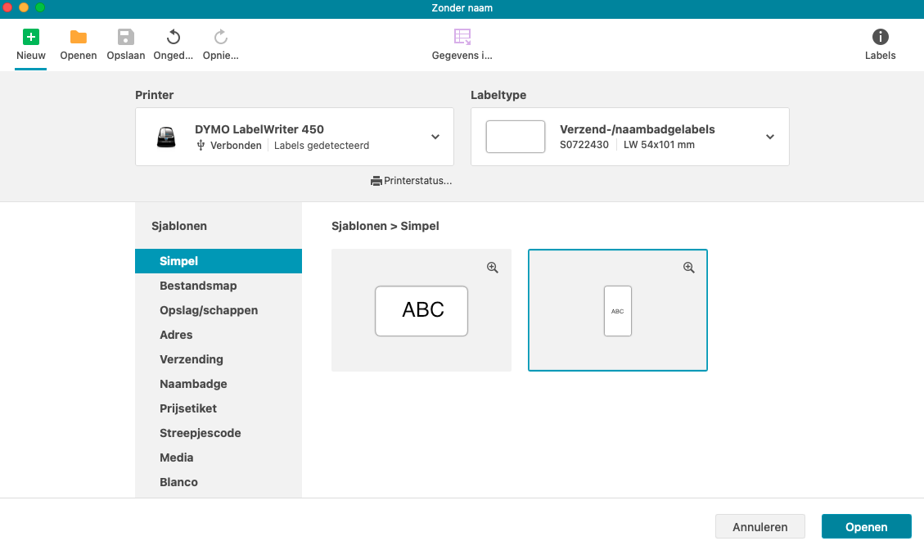The width and height of the screenshot is (924, 550).
Task: Click the green Nieuw plus icon
Action: (x=31, y=37)
